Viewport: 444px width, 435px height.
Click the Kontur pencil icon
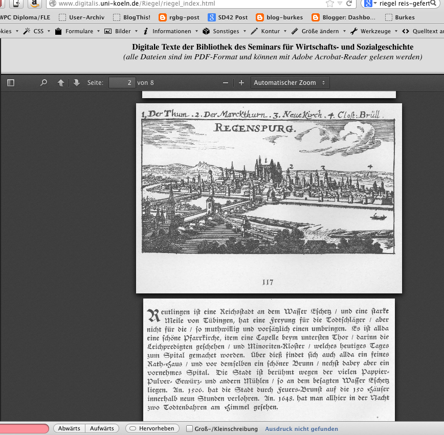click(x=254, y=31)
